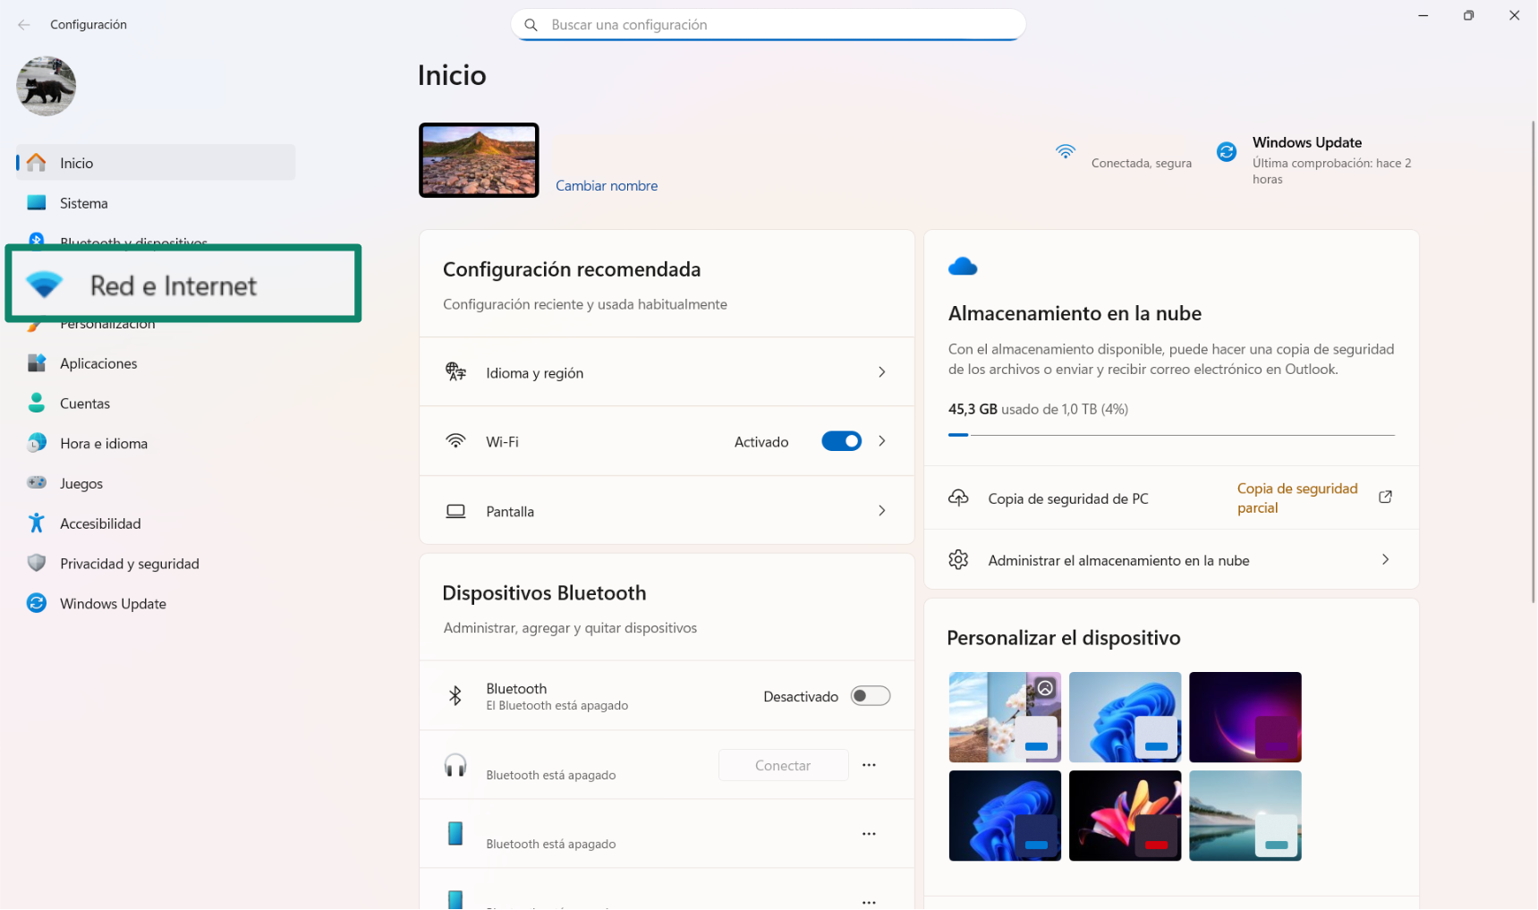Click the Accesibilidad sidebar icon
Screen dimensions: 1538x910
(x=37, y=523)
